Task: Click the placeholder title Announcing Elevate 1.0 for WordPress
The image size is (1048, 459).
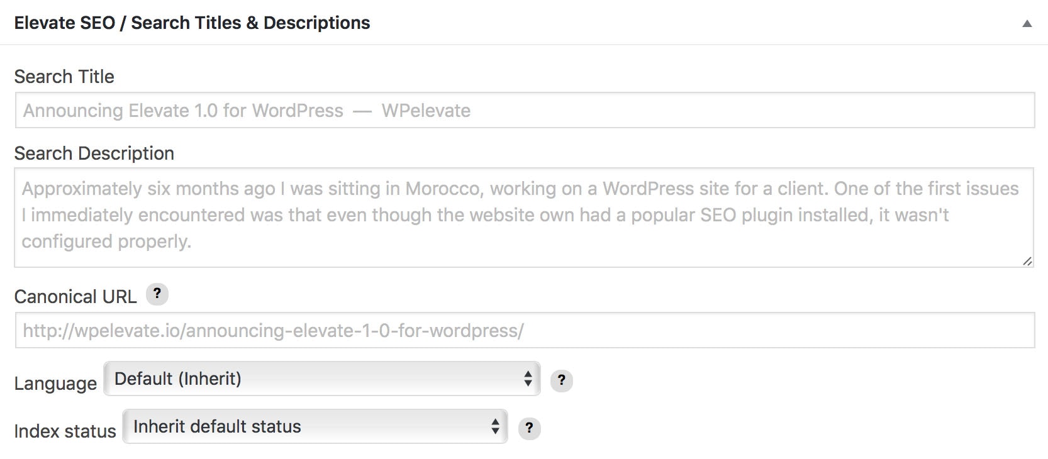Action: coord(183,111)
